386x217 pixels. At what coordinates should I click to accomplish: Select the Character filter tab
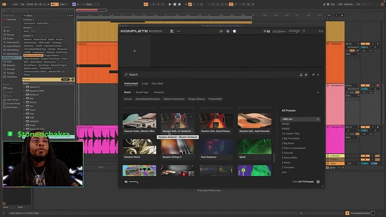pyautogui.click(x=159, y=92)
